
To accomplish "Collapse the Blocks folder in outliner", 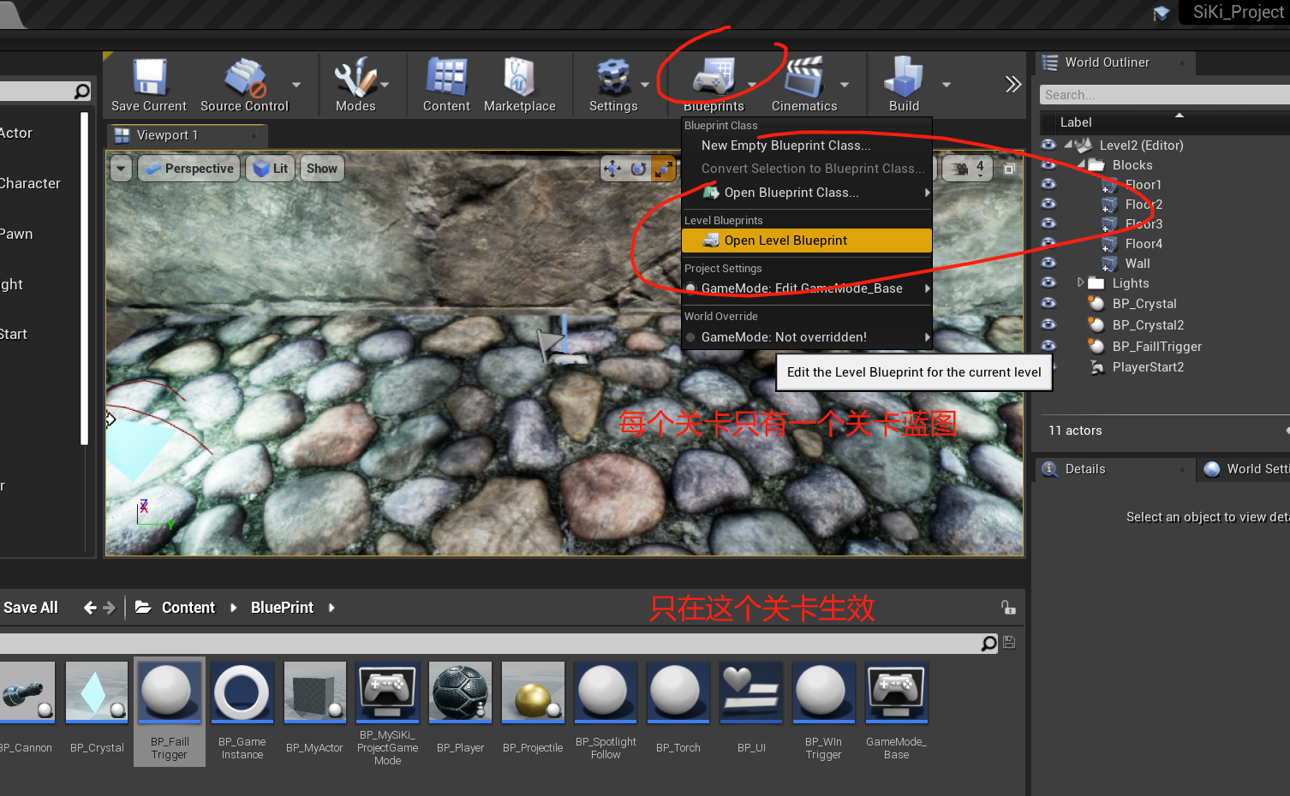I will (1081, 164).
